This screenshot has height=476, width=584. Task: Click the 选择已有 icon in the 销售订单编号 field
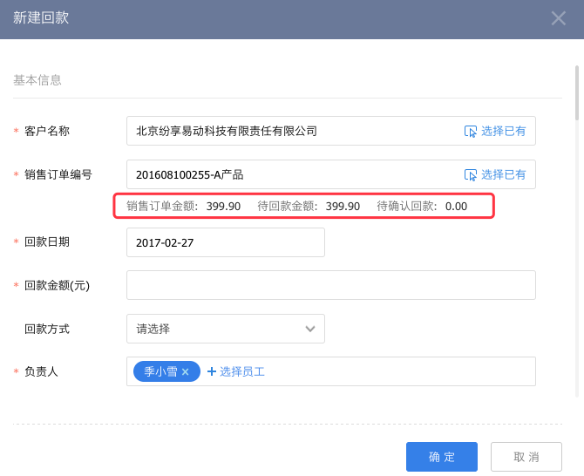[471, 174]
